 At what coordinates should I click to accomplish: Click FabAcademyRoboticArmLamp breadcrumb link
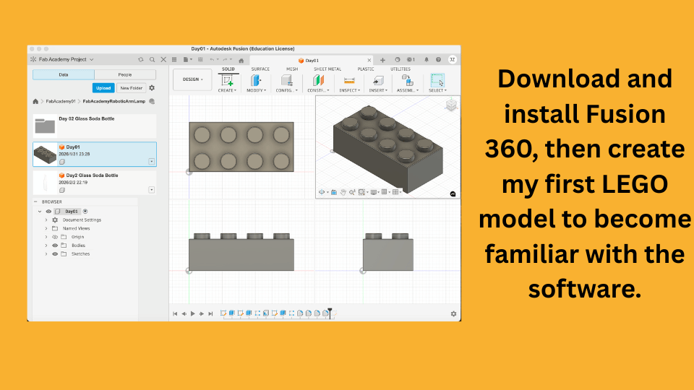click(x=113, y=101)
